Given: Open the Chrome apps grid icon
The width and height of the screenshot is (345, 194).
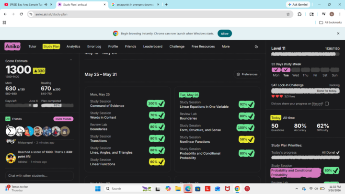Looking at the screenshot, I should pyautogui.click(x=4, y=23).
